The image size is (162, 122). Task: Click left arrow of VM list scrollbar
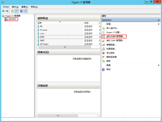(x=38, y=47)
